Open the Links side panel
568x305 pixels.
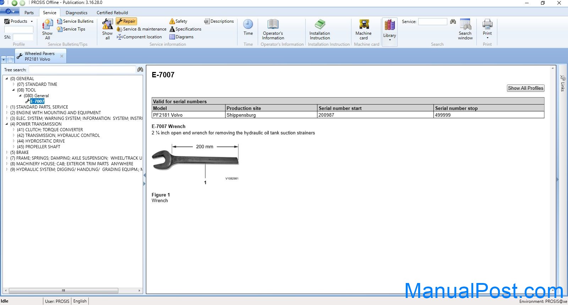562,83
